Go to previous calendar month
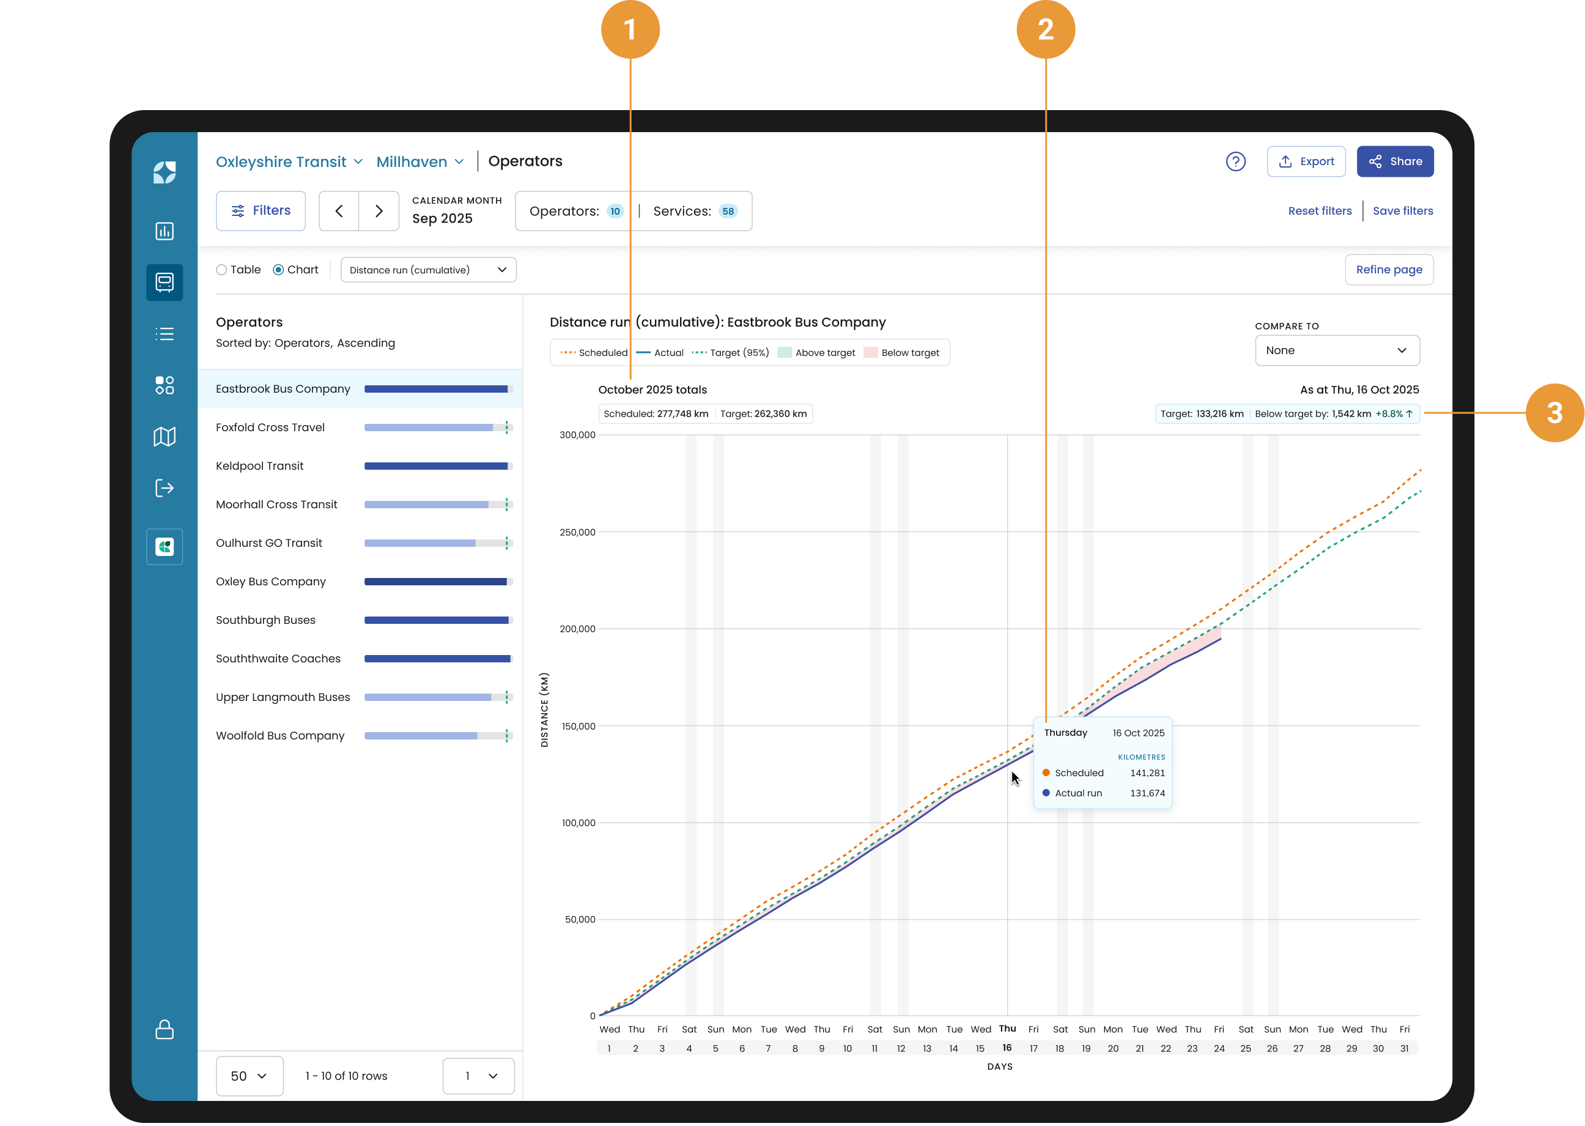Screen dimensions: 1585x1126 339,211
